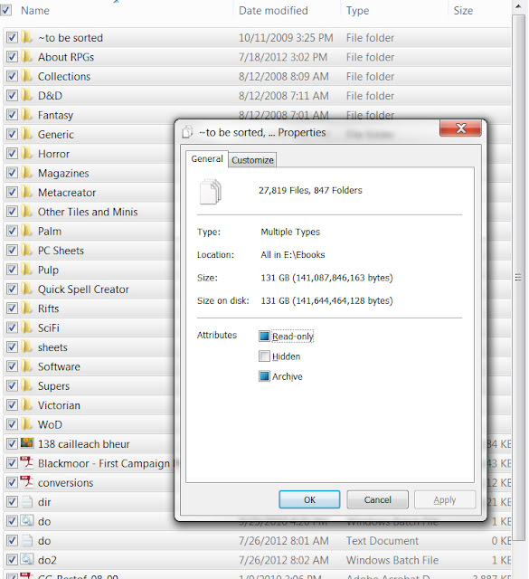The image size is (529, 579).
Task: Click the 'Blackmoor - First Campaign' file name
Action: (104, 463)
